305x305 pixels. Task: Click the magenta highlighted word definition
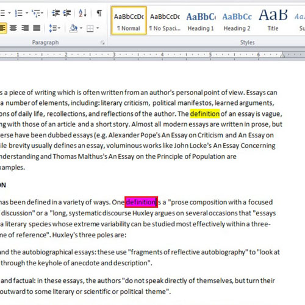coord(141,202)
